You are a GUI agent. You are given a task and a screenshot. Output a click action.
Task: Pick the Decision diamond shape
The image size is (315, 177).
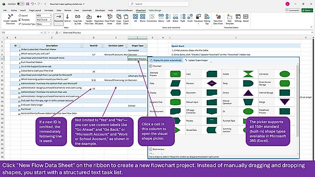(212, 83)
